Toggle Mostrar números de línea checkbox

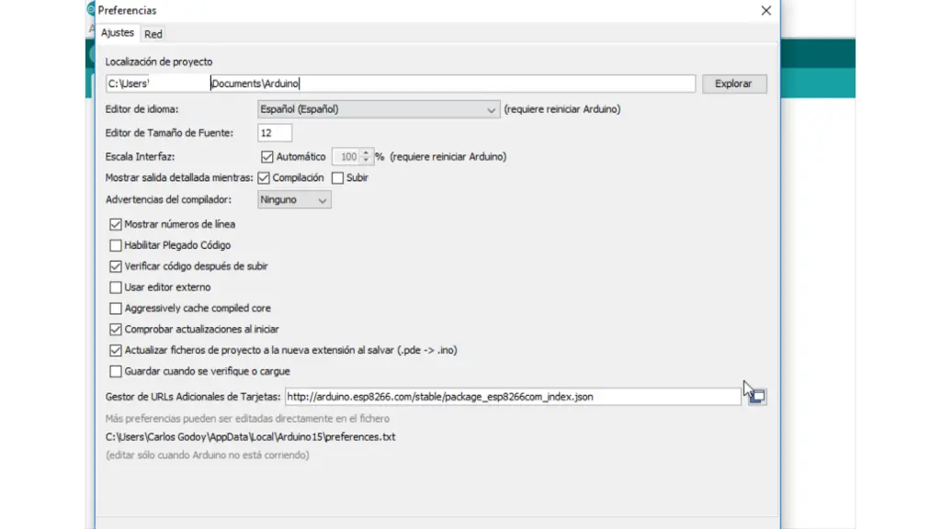click(115, 224)
